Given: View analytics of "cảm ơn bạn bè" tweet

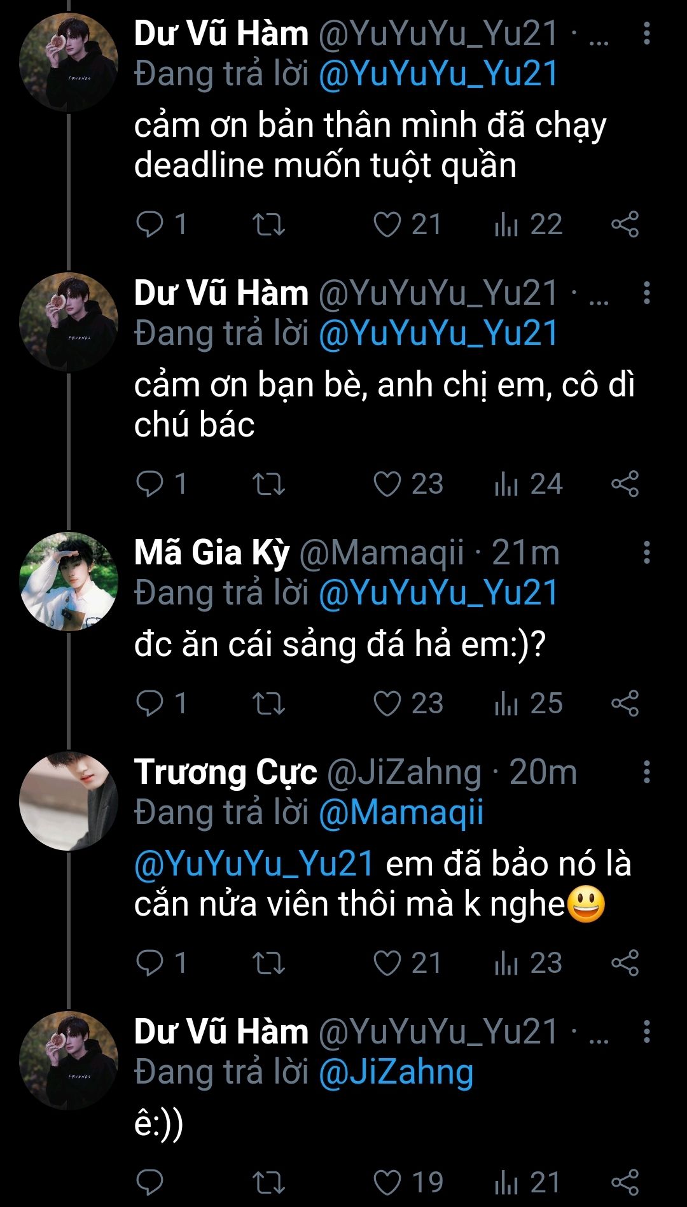Looking at the screenshot, I should 506,484.
